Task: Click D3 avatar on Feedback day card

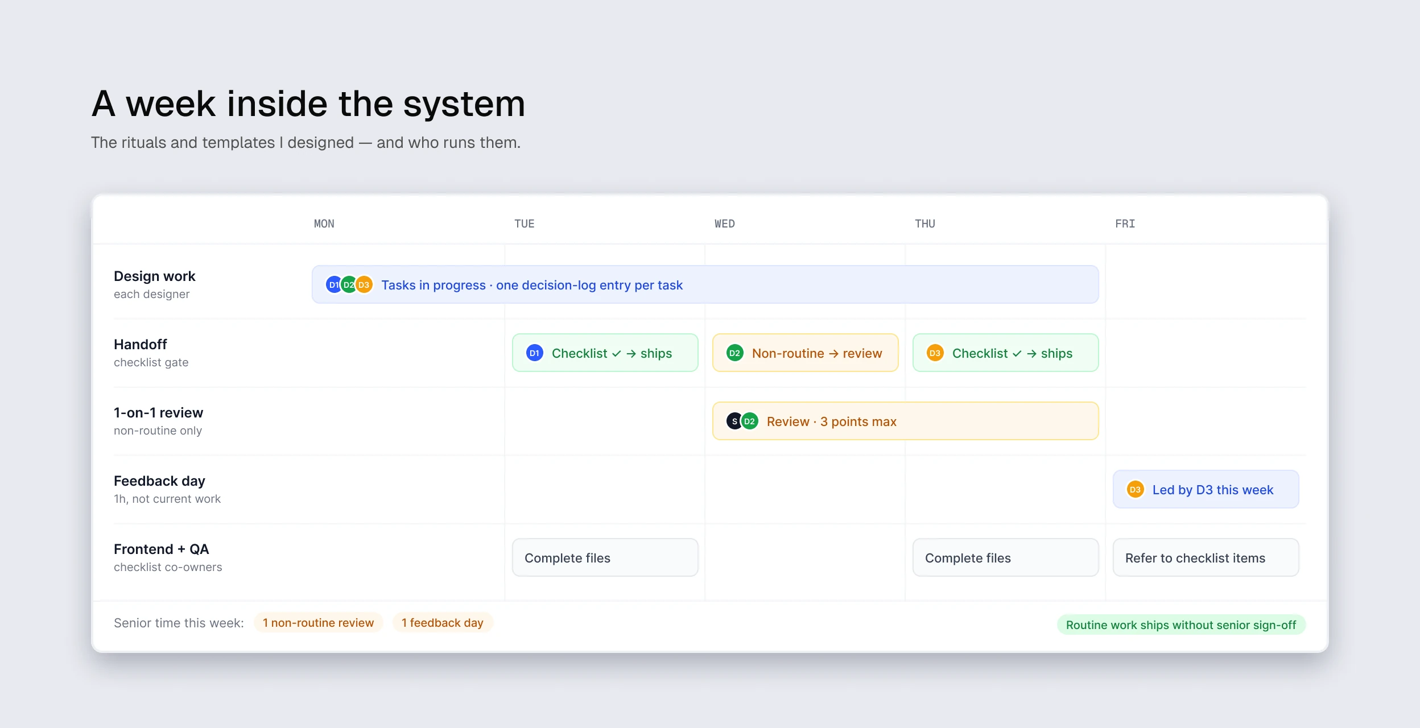Action: point(1136,490)
